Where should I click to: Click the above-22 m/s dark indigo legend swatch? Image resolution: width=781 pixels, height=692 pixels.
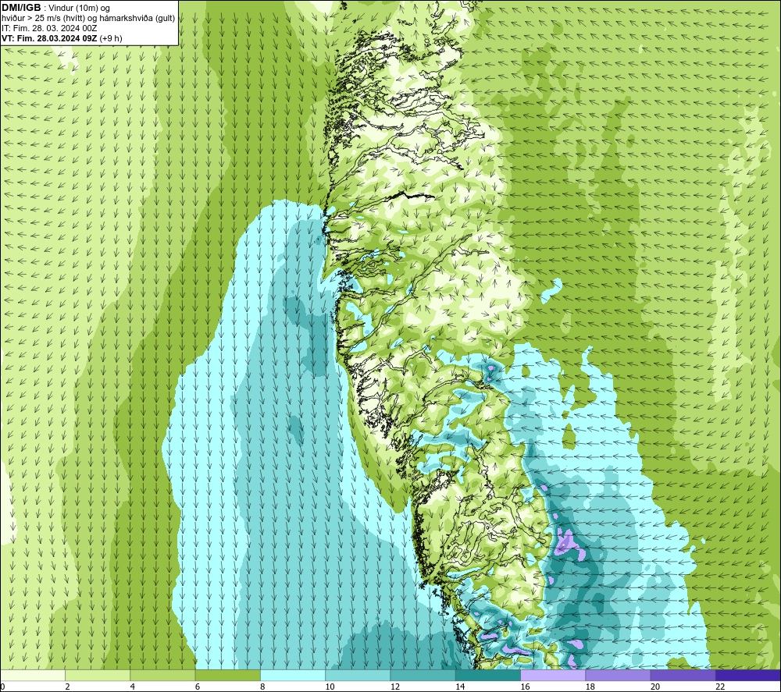(x=748, y=675)
